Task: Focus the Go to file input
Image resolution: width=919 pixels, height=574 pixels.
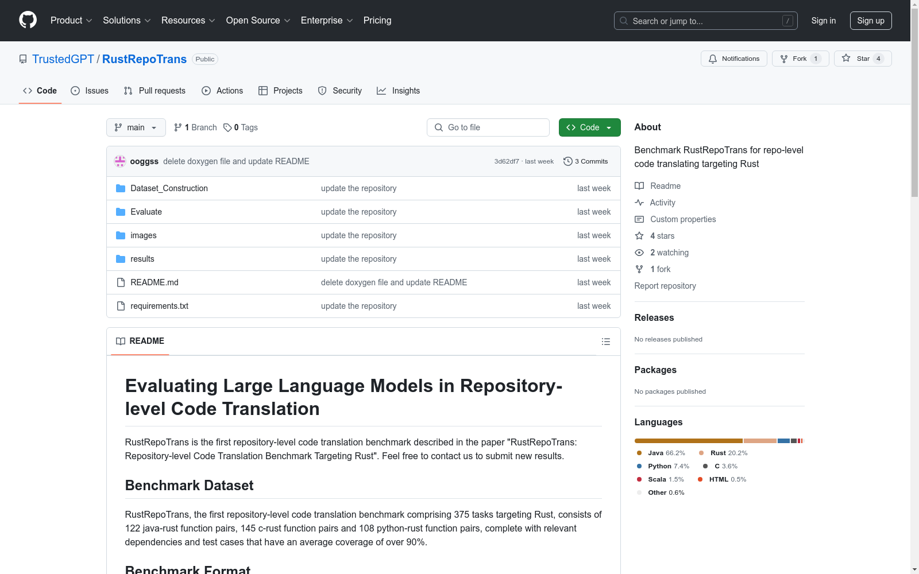Action: [488, 127]
